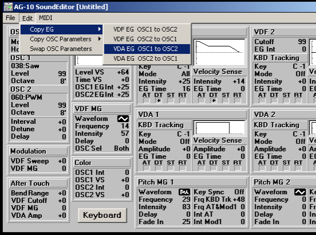Click VDA 1 Mode Off value
This screenshot has height=235, width=316.
point(185,142)
